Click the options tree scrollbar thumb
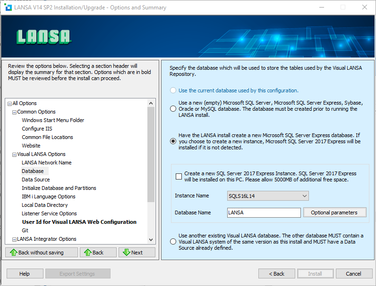 (x=151, y=155)
